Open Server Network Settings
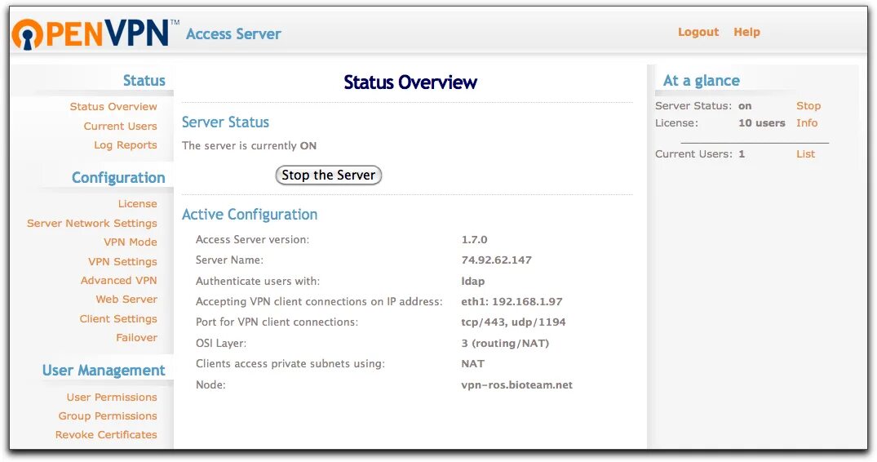 (x=91, y=223)
